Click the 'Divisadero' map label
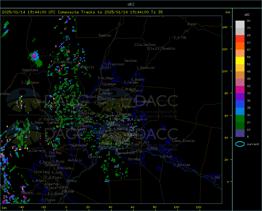 [x=142, y=101]
